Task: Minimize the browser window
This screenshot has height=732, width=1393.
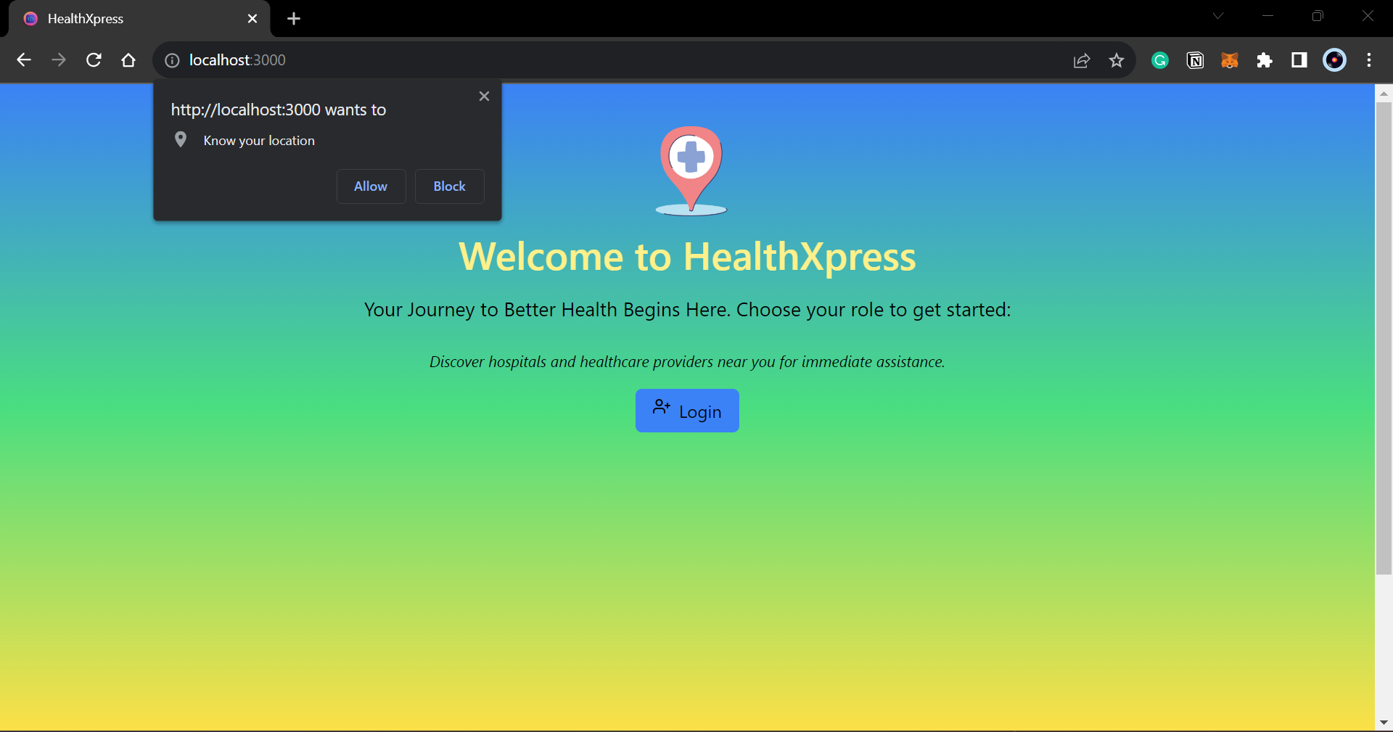Action: pyautogui.click(x=1268, y=16)
